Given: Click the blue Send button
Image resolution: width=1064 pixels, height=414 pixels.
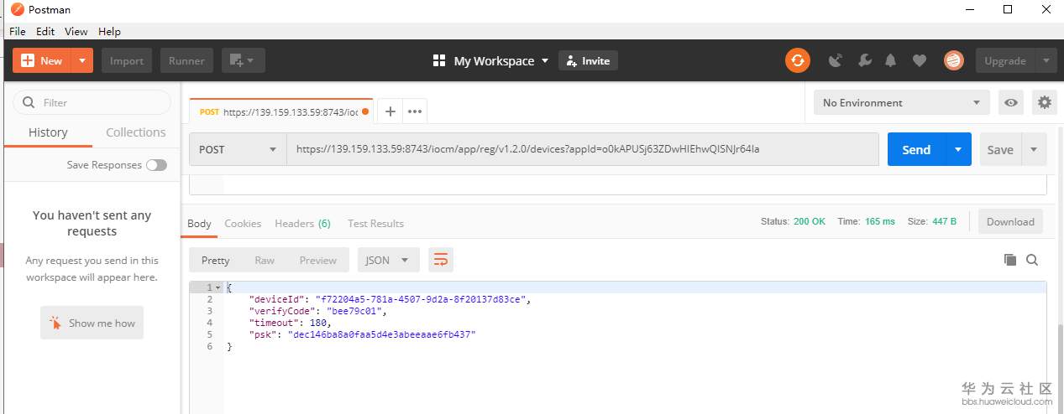Looking at the screenshot, I should pyautogui.click(x=915, y=150).
